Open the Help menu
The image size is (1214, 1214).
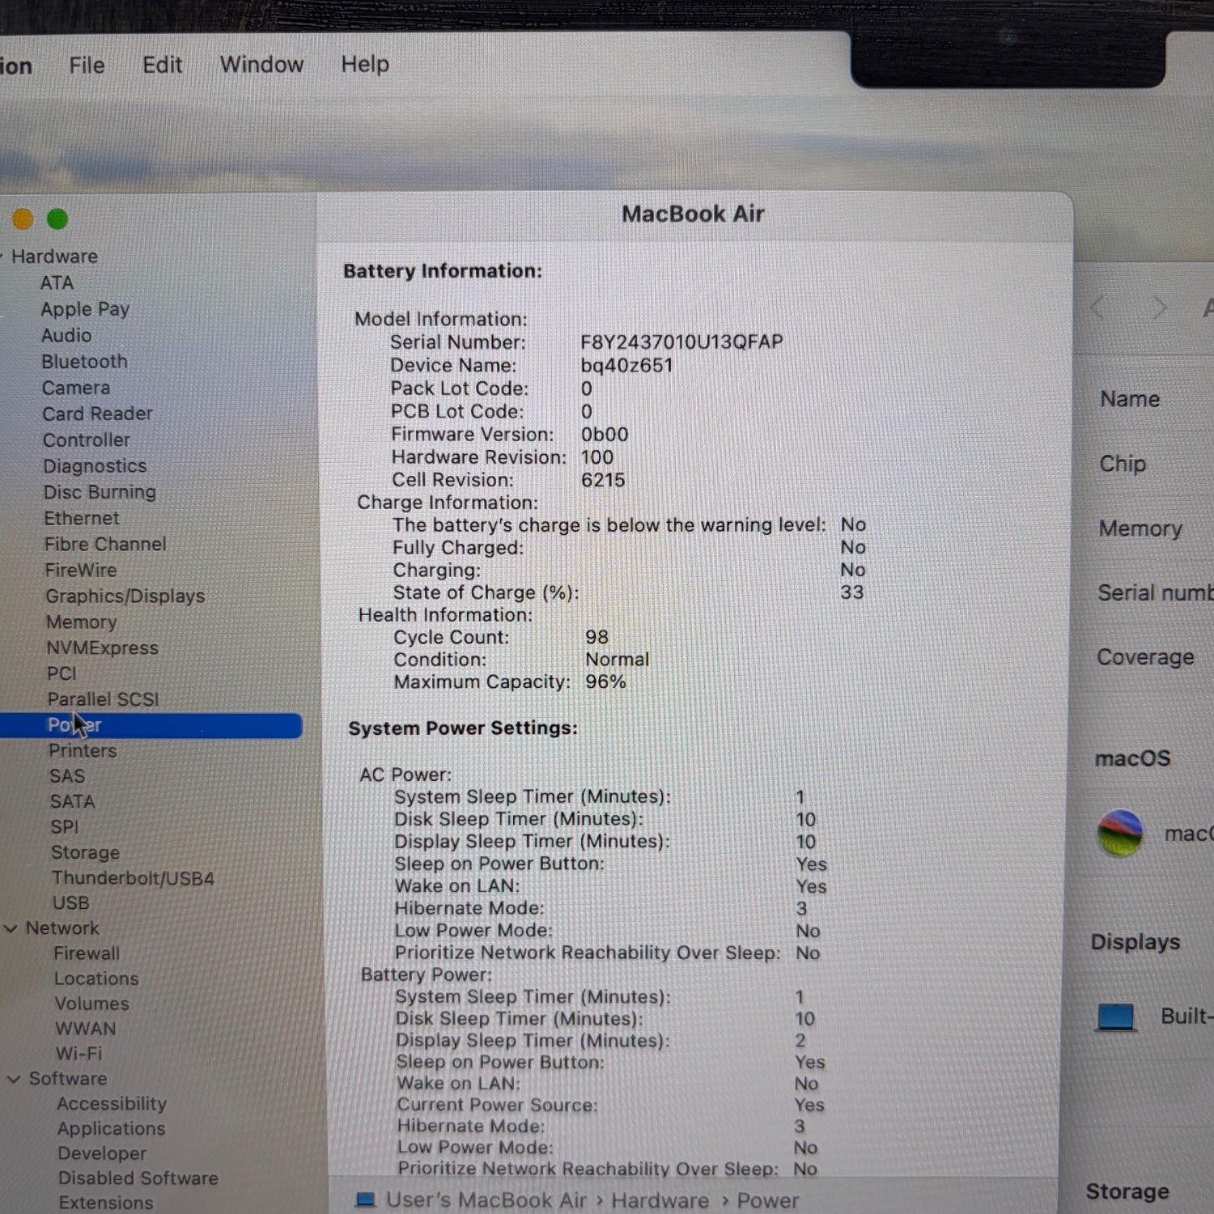tap(365, 64)
